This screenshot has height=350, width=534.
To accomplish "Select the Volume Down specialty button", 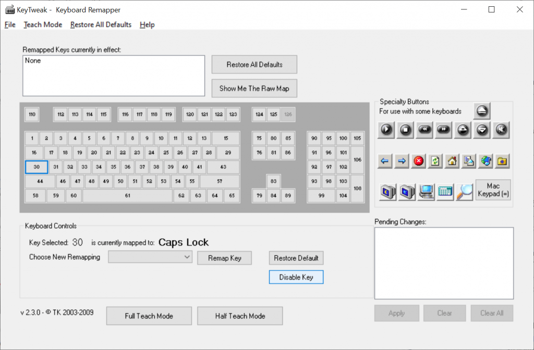I will 482,130.
